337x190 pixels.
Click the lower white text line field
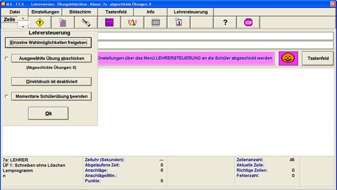click(x=215, y=45)
